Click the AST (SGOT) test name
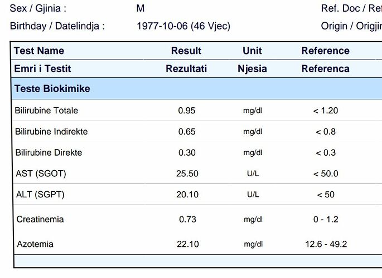The width and height of the screenshot is (382, 278). 41,173
